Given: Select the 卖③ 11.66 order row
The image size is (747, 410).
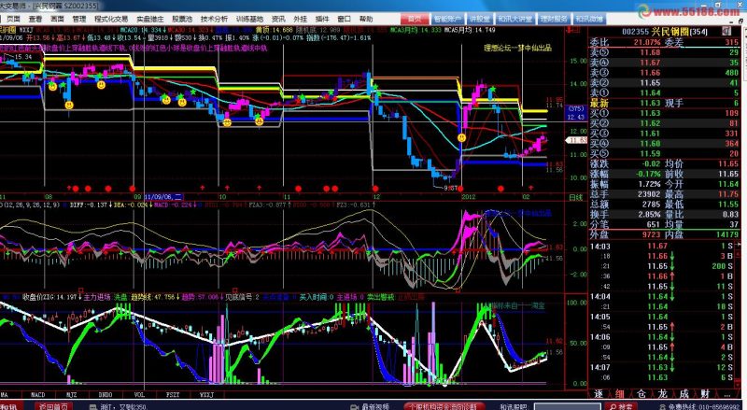Looking at the screenshot, I should [x=666, y=73].
